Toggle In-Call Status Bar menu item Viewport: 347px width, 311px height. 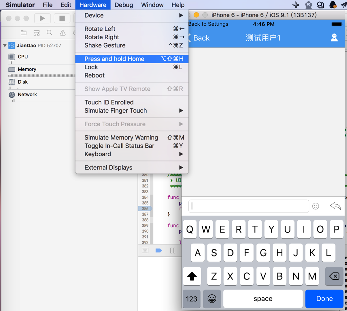132,146
